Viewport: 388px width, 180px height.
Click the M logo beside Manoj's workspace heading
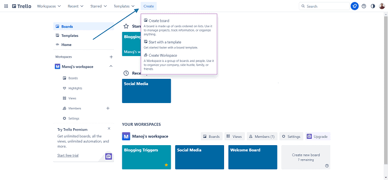126,136
